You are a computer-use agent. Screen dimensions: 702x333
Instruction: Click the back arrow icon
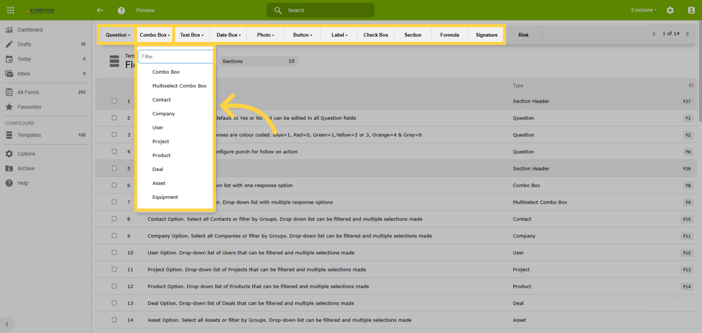pos(100,10)
